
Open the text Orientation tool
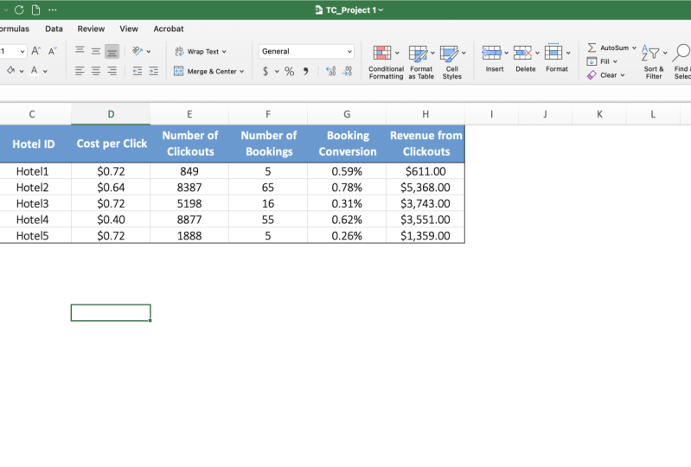(138, 51)
